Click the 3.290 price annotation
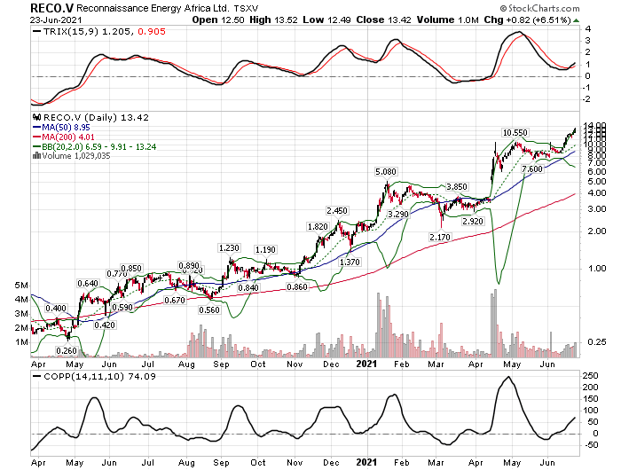Image resolution: width=621 pixels, height=470 pixels. [x=397, y=215]
